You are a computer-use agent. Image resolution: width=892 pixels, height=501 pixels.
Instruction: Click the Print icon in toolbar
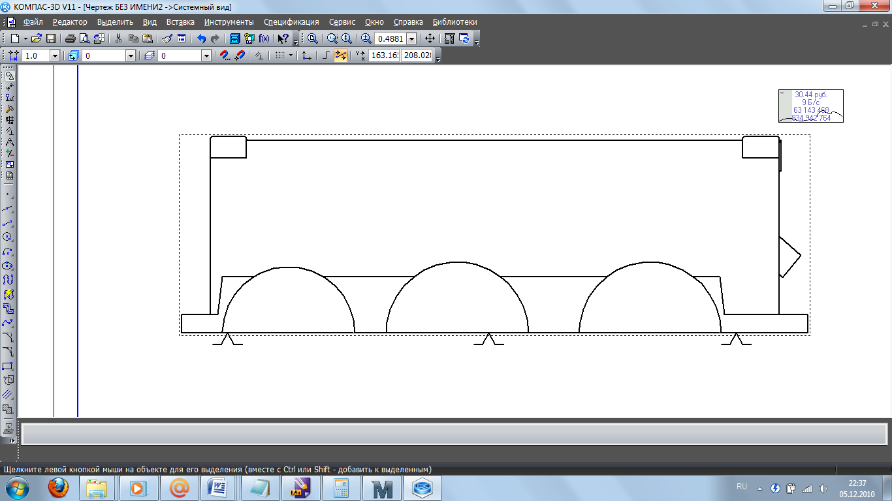click(70, 38)
